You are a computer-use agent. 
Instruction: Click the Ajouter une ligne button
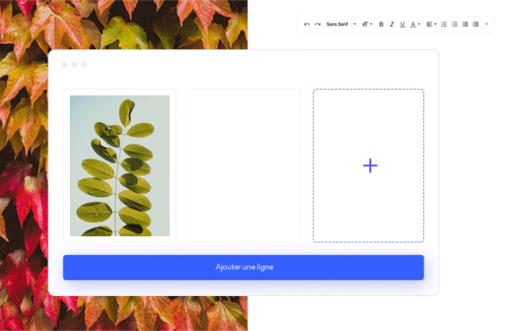(x=244, y=267)
